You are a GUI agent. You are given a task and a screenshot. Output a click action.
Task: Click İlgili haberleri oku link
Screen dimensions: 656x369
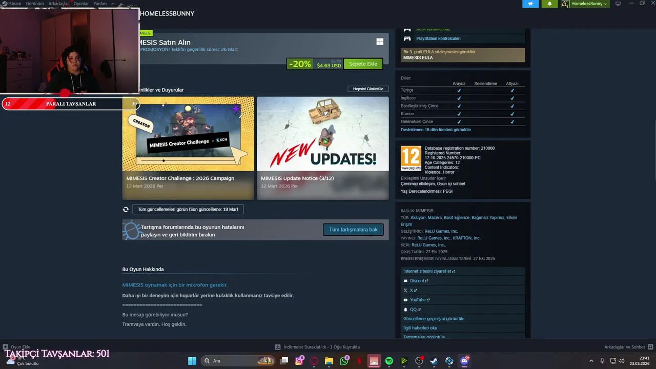coord(420,328)
